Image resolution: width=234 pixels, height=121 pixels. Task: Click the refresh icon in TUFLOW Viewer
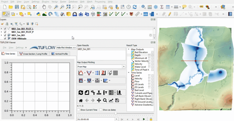point(81,92)
